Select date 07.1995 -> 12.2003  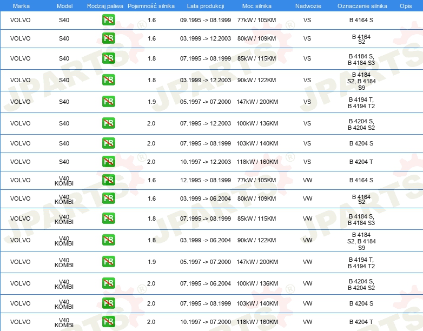coord(206,123)
